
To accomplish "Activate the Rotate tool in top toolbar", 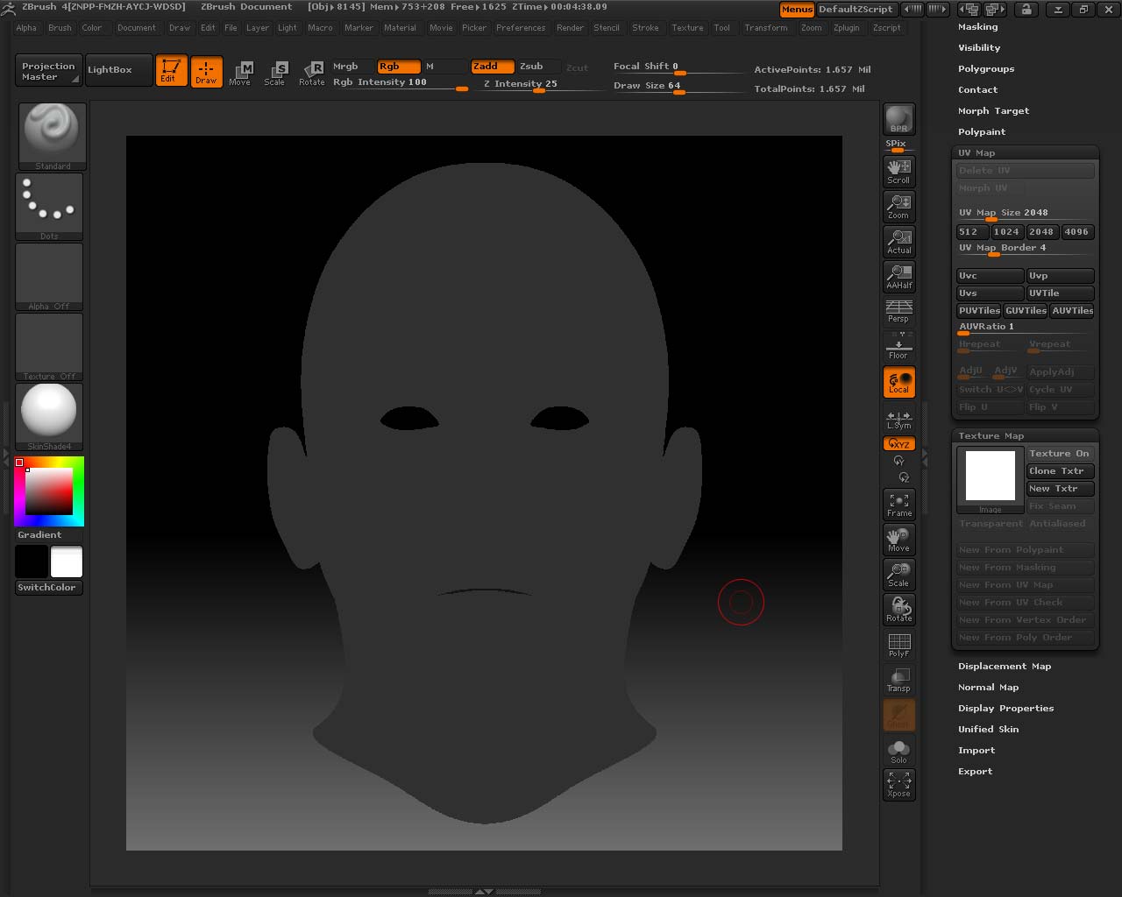I will [311, 73].
